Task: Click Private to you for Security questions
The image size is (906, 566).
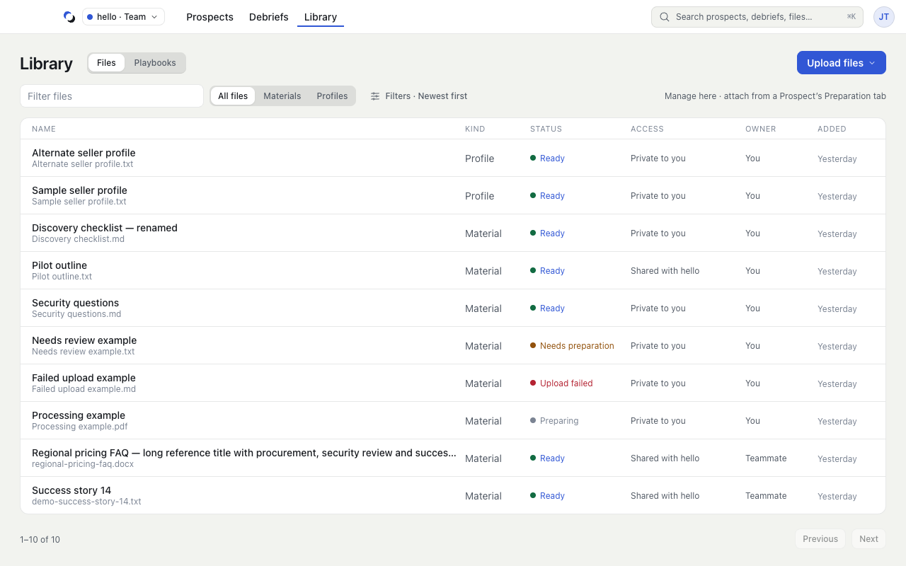Action: click(x=658, y=308)
